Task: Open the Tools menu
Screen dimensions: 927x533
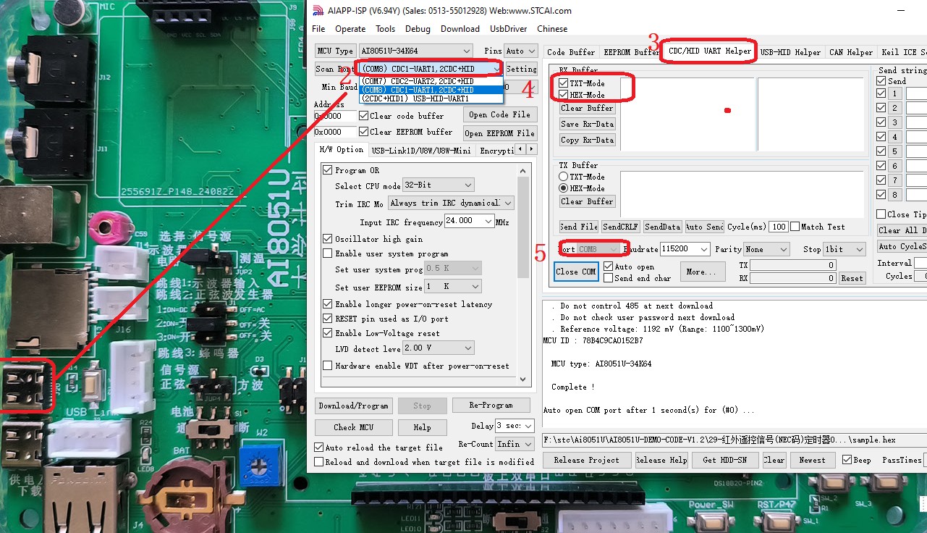Action: point(385,29)
